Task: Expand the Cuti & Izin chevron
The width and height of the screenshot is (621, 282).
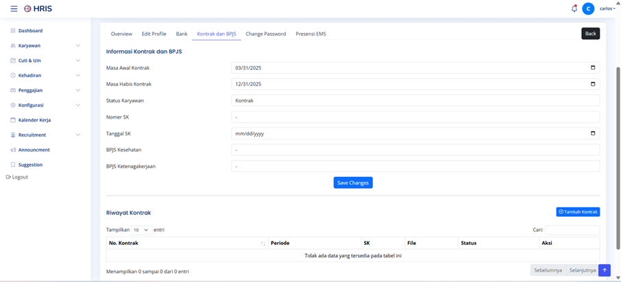Action: point(78,60)
